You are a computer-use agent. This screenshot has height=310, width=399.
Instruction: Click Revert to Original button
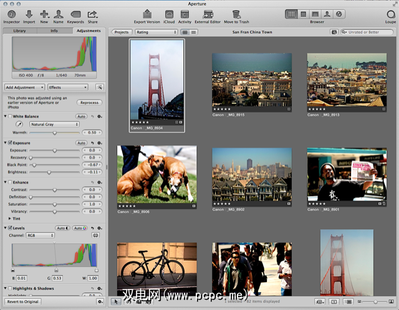23,301
